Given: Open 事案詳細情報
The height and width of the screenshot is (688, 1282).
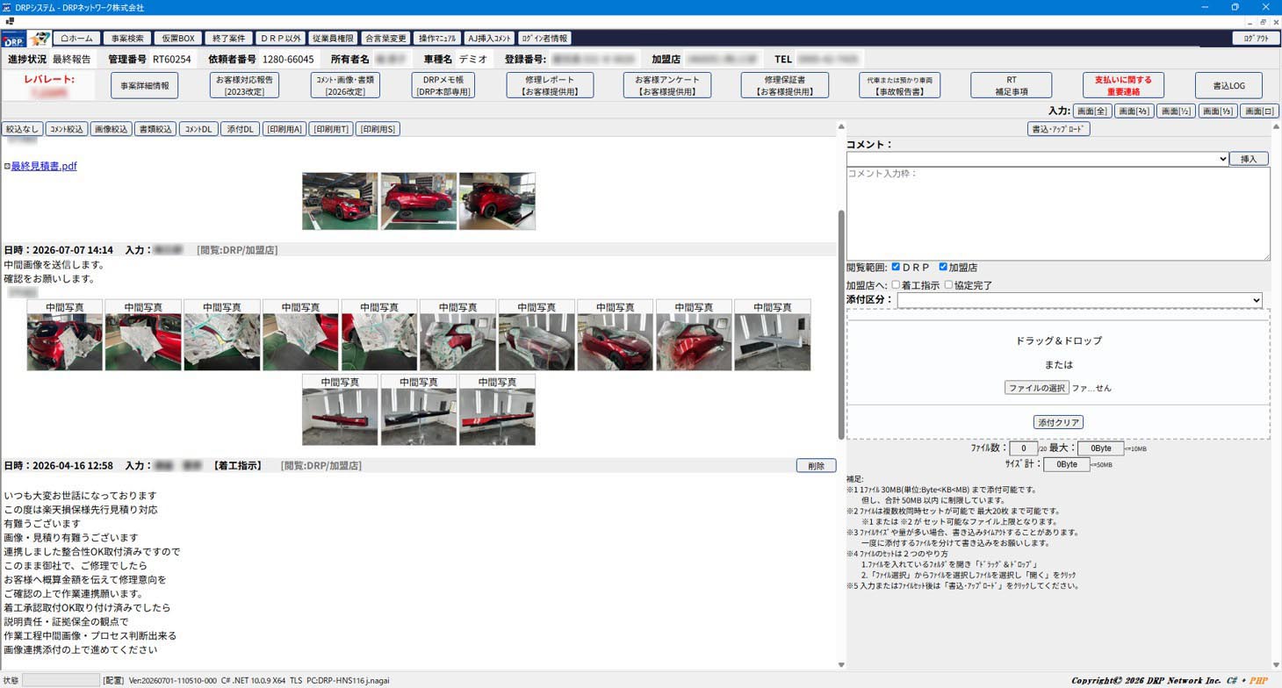Looking at the screenshot, I should [145, 85].
